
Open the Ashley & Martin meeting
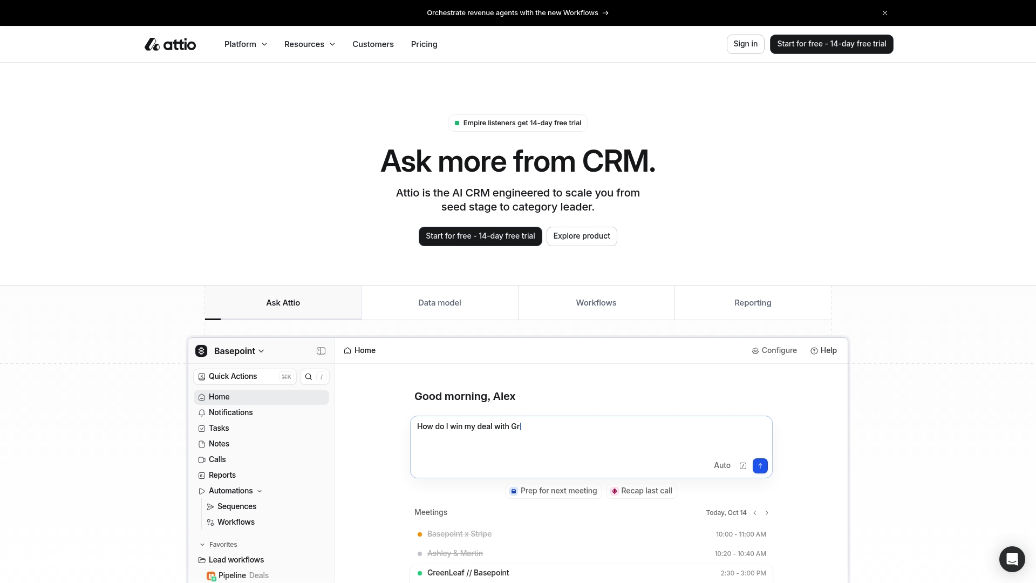click(x=591, y=554)
